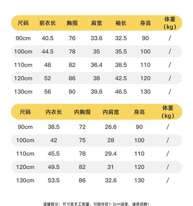Viewport: 193px width, 206px height.
Task: Select the 胸围 column header
Action: 72,23
